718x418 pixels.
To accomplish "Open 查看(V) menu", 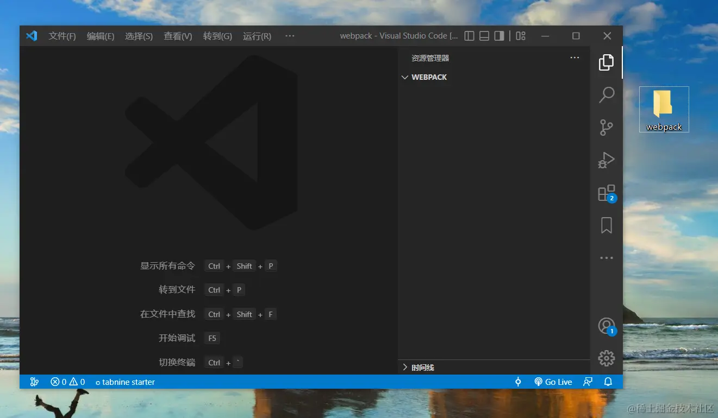I will (x=178, y=36).
